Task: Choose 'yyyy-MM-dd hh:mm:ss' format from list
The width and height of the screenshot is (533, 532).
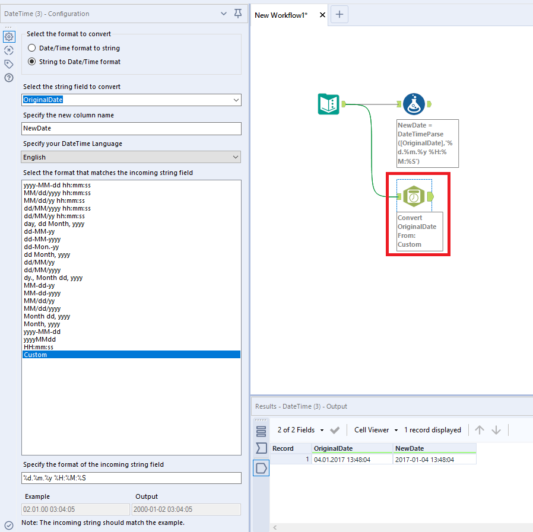Action: click(57, 186)
